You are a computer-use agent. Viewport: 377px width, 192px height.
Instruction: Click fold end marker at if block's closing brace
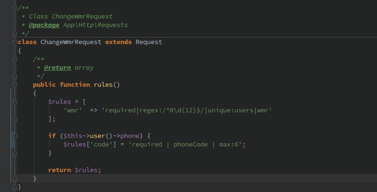(x=15, y=153)
